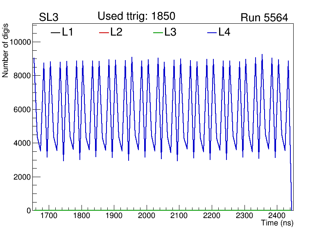Click the 'Used ttrig: 1850' title text
This screenshot has height=234, width=326.
coord(136,16)
